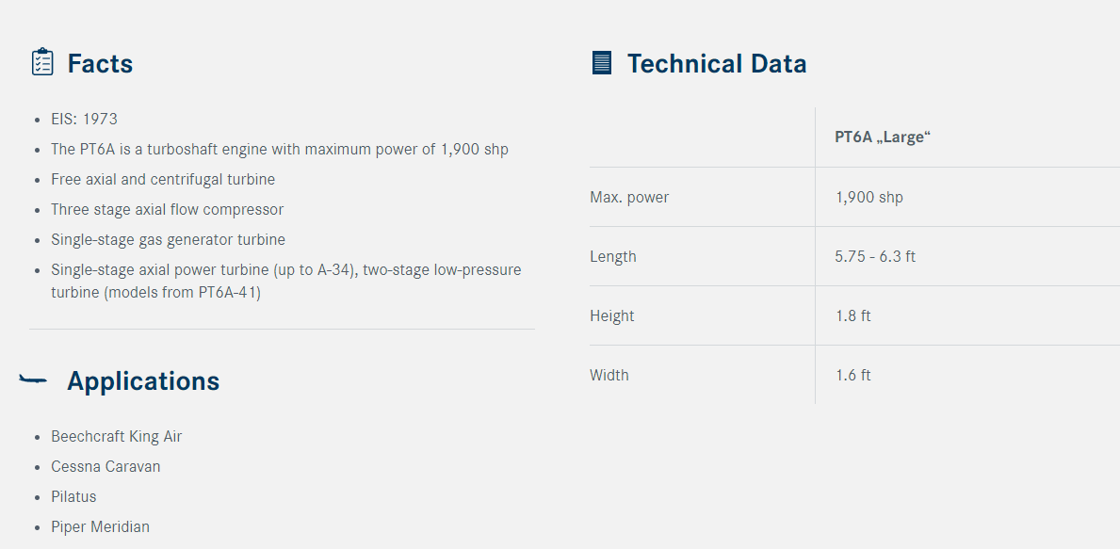Click the 1,900 shp table value
1120x549 pixels.
[869, 197]
